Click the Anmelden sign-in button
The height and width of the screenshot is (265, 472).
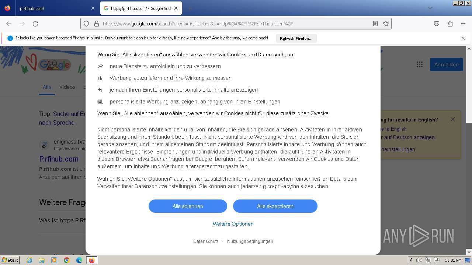pos(446,64)
